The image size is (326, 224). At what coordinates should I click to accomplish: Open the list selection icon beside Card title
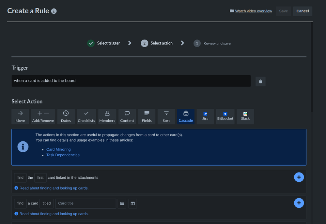click(122, 203)
